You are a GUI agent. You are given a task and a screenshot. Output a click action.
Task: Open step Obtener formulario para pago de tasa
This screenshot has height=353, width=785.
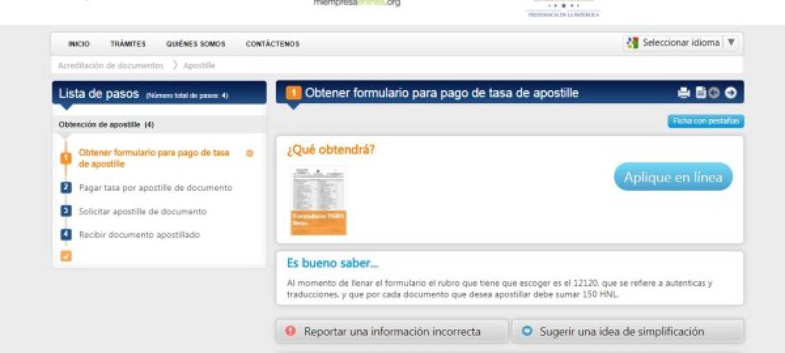tap(154, 158)
